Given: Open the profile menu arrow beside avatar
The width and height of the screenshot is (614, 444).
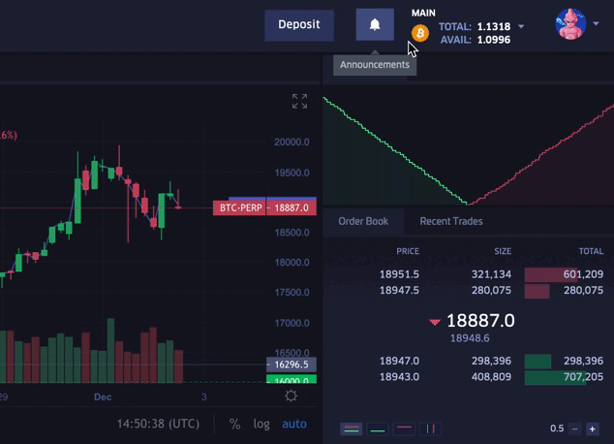Looking at the screenshot, I should [x=596, y=24].
